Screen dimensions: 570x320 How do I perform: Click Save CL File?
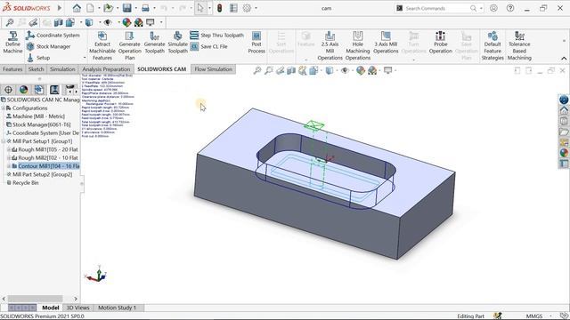pos(208,46)
